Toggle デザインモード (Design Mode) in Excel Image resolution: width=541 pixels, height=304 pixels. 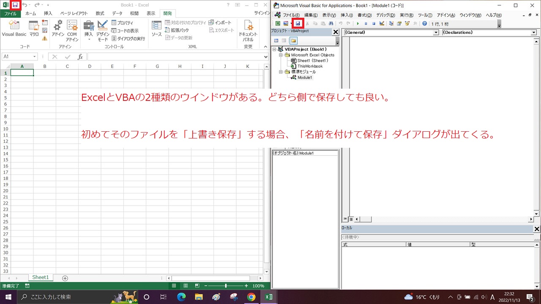[103, 30]
